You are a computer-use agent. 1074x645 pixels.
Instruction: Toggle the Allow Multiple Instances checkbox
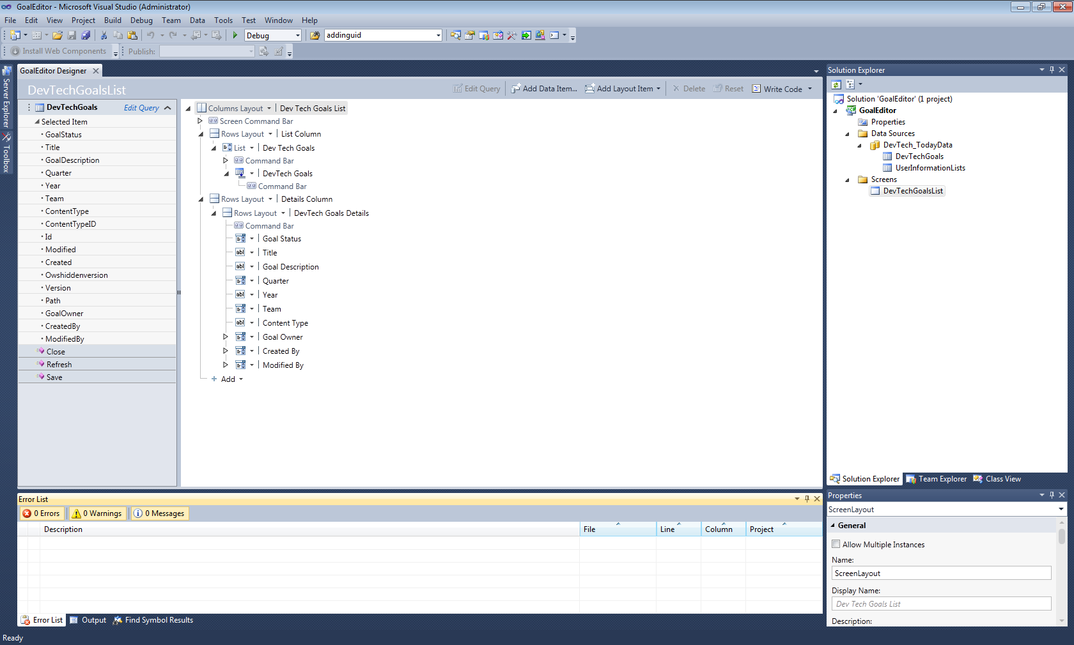pyautogui.click(x=836, y=544)
